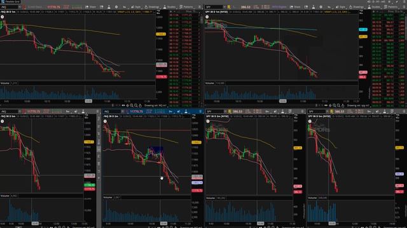This screenshot has height=228, width=407.
Task: Open 'Drawing set: NQ ml' selector
Action: (x=155, y=106)
